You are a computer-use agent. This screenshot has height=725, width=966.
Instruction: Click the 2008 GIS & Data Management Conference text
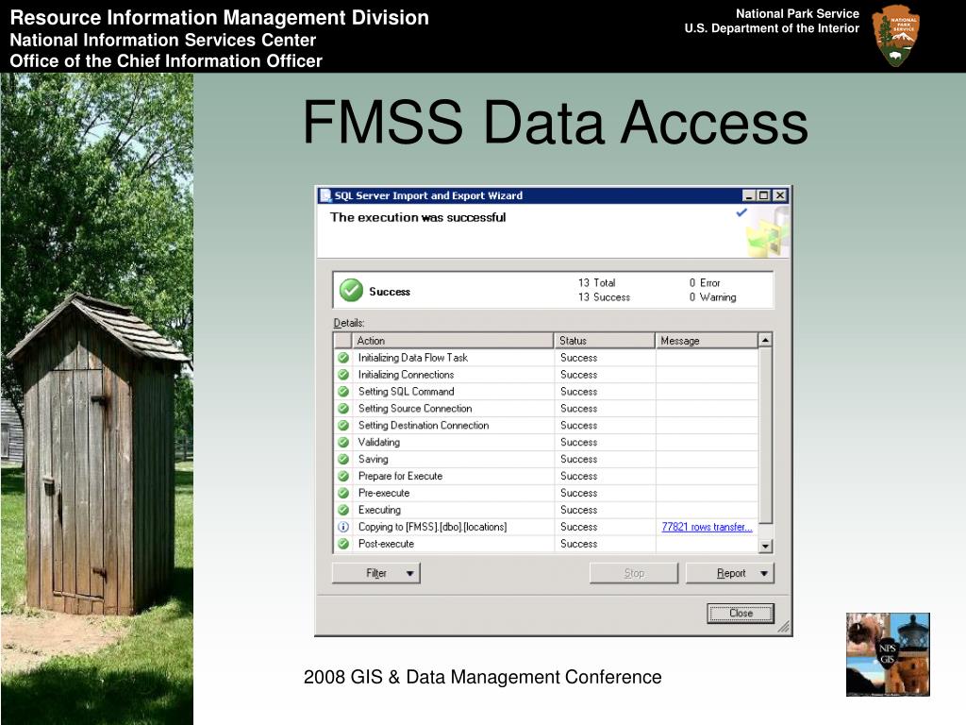pos(482,677)
